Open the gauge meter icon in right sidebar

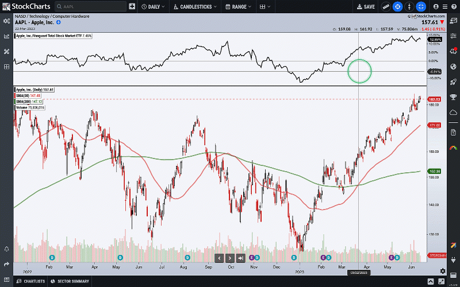(453, 148)
